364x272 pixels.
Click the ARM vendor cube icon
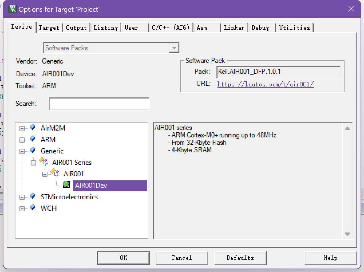click(x=33, y=139)
